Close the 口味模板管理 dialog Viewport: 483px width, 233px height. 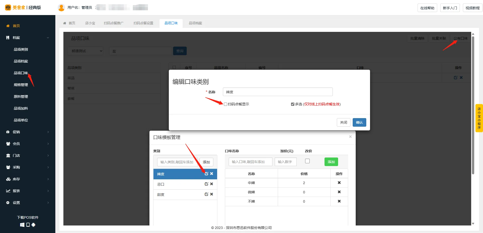coord(350,137)
